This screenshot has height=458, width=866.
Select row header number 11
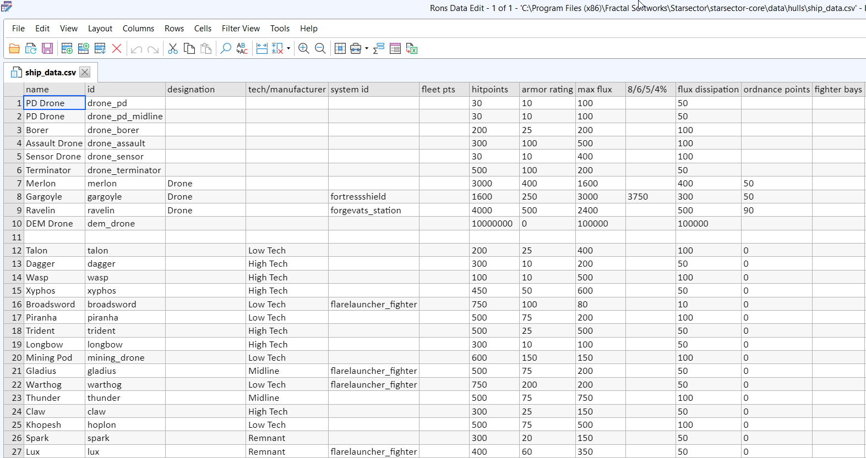pos(14,237)
